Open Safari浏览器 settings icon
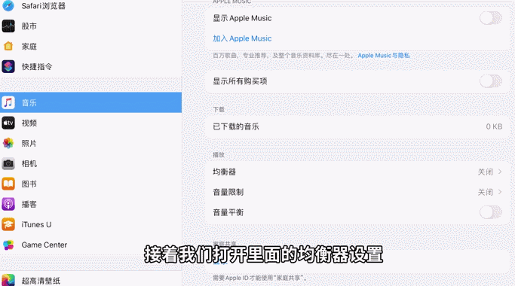The width and height of the screenshot is (515, 286). tap(8, 5)
